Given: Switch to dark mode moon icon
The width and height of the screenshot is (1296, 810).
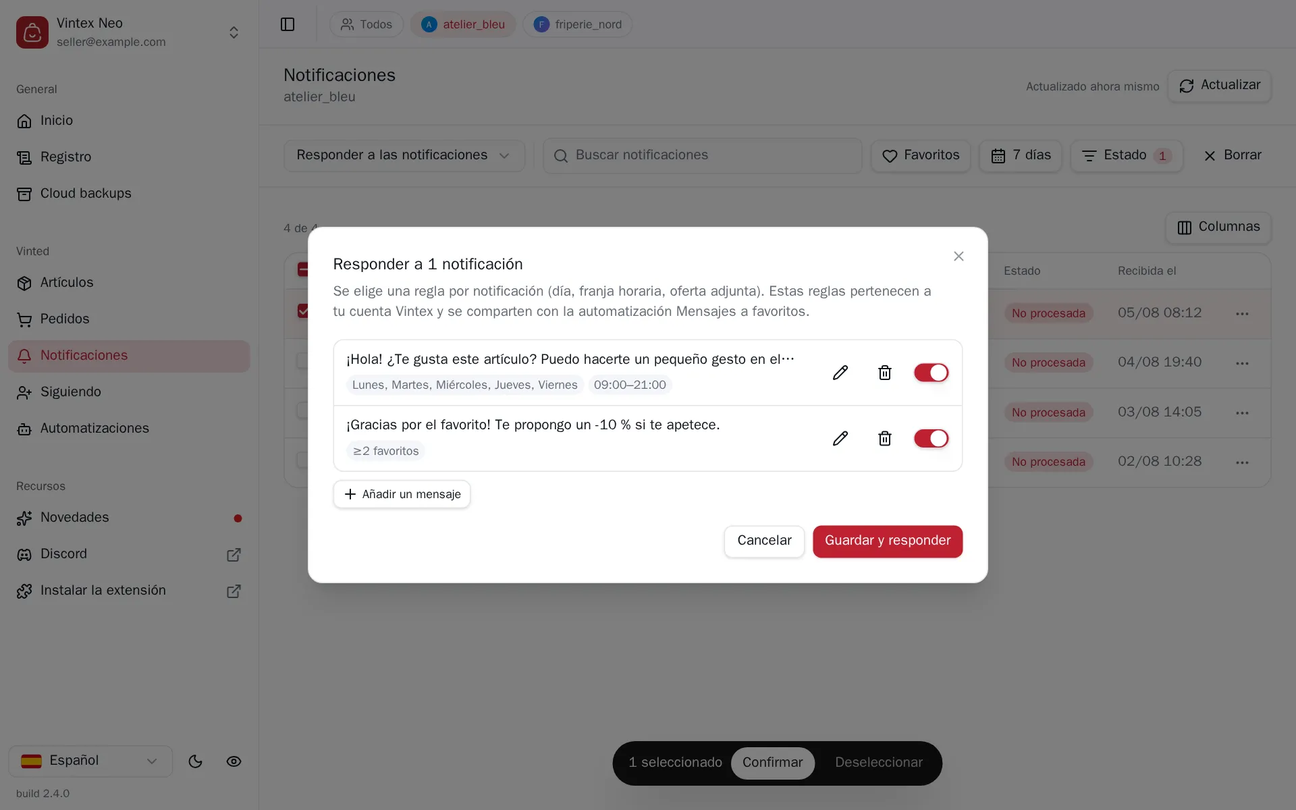Looking at the screenshot, I should [196, 761].
